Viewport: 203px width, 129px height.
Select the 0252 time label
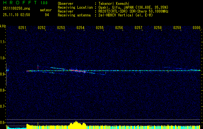tap(42, 28)
